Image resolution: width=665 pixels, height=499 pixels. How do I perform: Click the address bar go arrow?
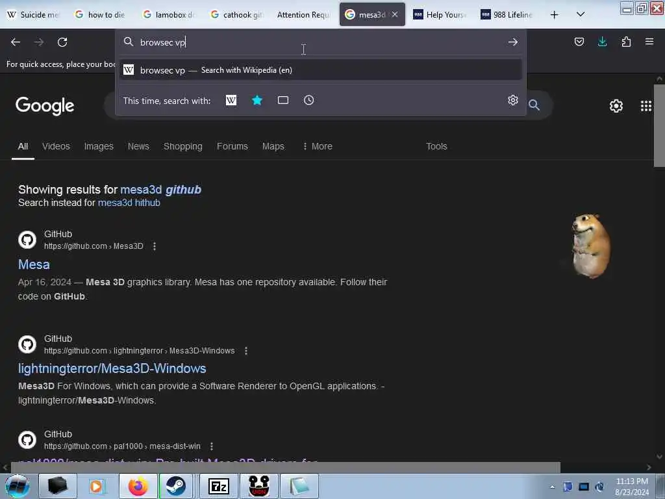(x=513, y=42)
